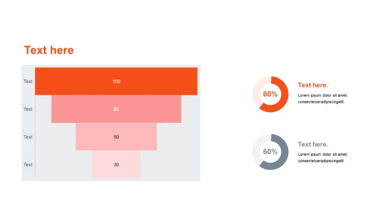Click the 60% label inside the gray donut
The width and height of the screenshot is (390, 219).
[x=270, y=152]
